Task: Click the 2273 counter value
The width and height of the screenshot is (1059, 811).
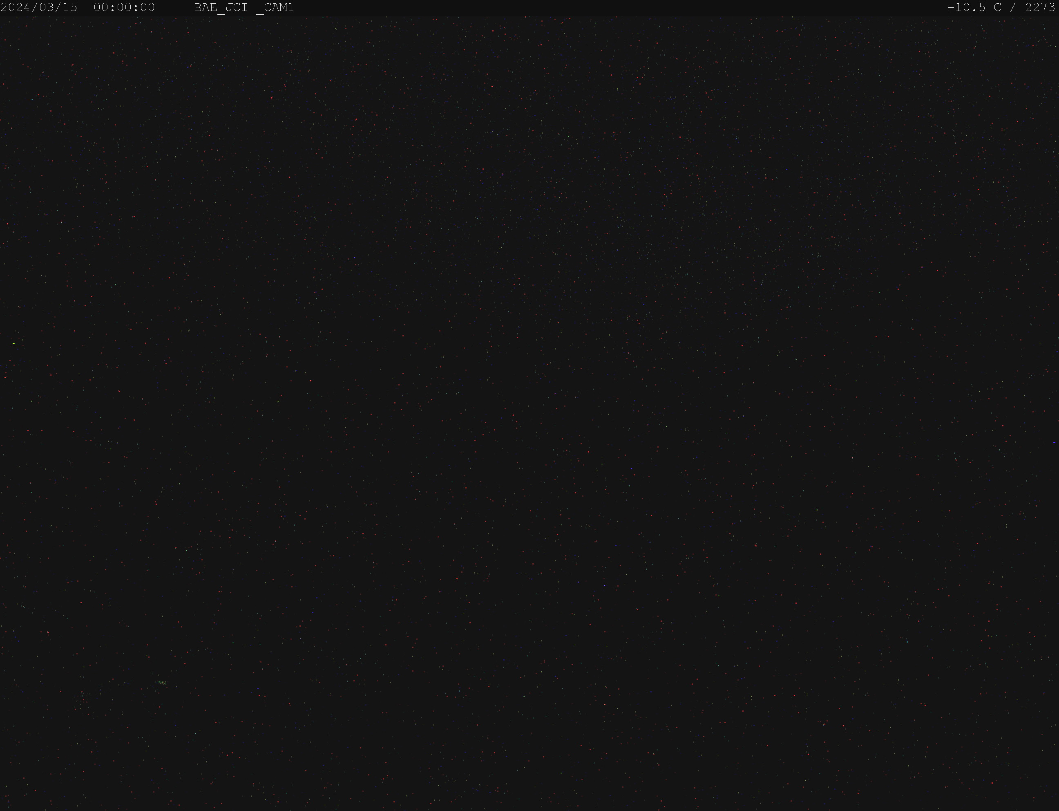Action: coord(1041,8)
